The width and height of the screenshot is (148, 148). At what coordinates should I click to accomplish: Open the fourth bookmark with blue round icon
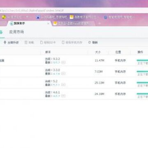(x=119, y=17)
